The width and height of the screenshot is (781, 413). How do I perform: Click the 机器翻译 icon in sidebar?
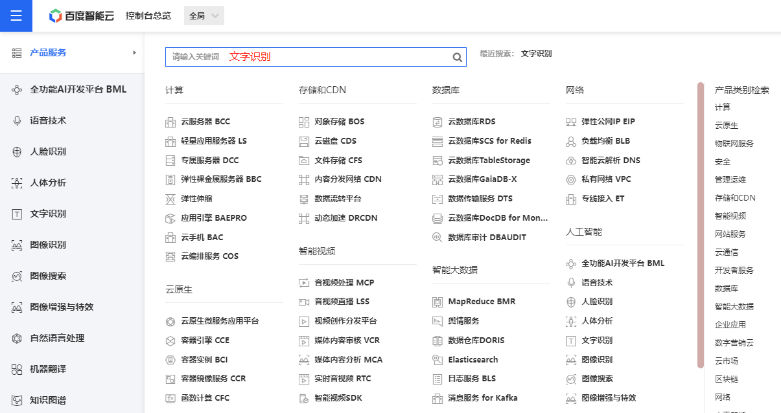17,369
